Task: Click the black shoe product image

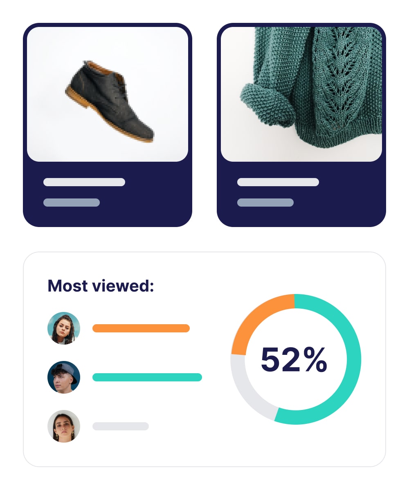Action: coord(108,94)
